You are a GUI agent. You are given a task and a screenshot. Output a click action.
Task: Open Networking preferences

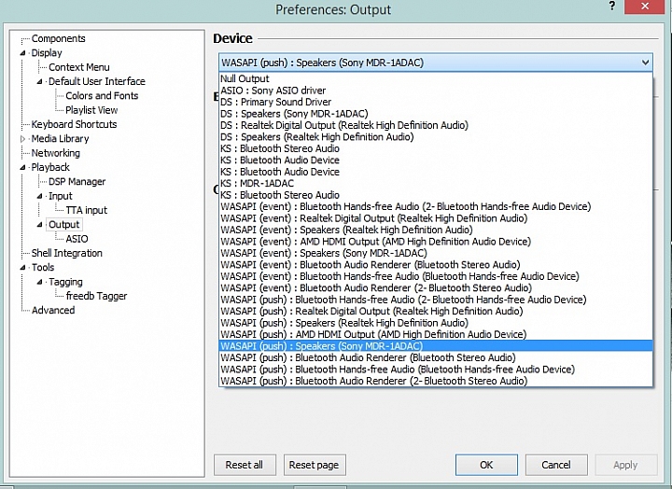(56, 153)
